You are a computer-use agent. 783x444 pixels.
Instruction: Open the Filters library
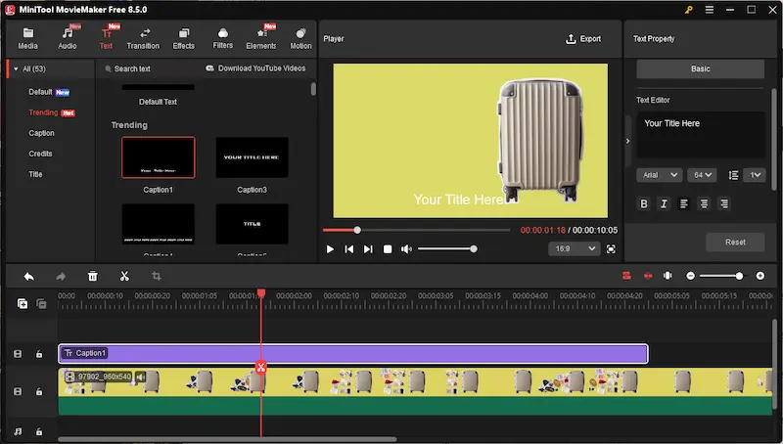223,38
